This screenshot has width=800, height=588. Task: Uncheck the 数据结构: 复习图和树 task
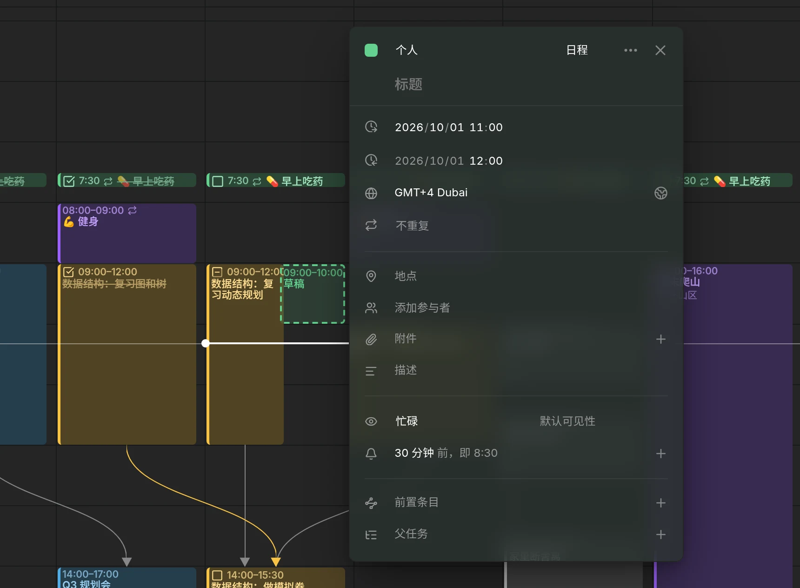point(68,272)
